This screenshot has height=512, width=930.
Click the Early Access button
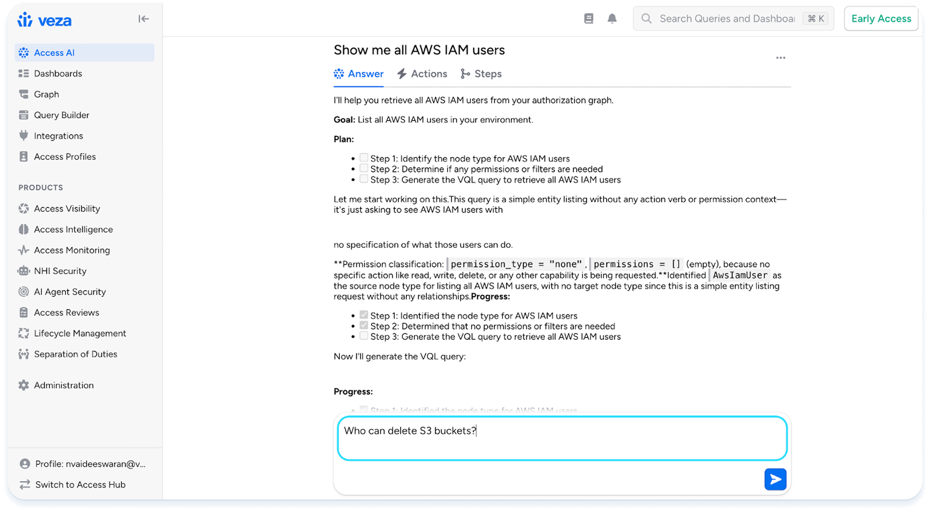pyautogui.click(x=881, y=19)
